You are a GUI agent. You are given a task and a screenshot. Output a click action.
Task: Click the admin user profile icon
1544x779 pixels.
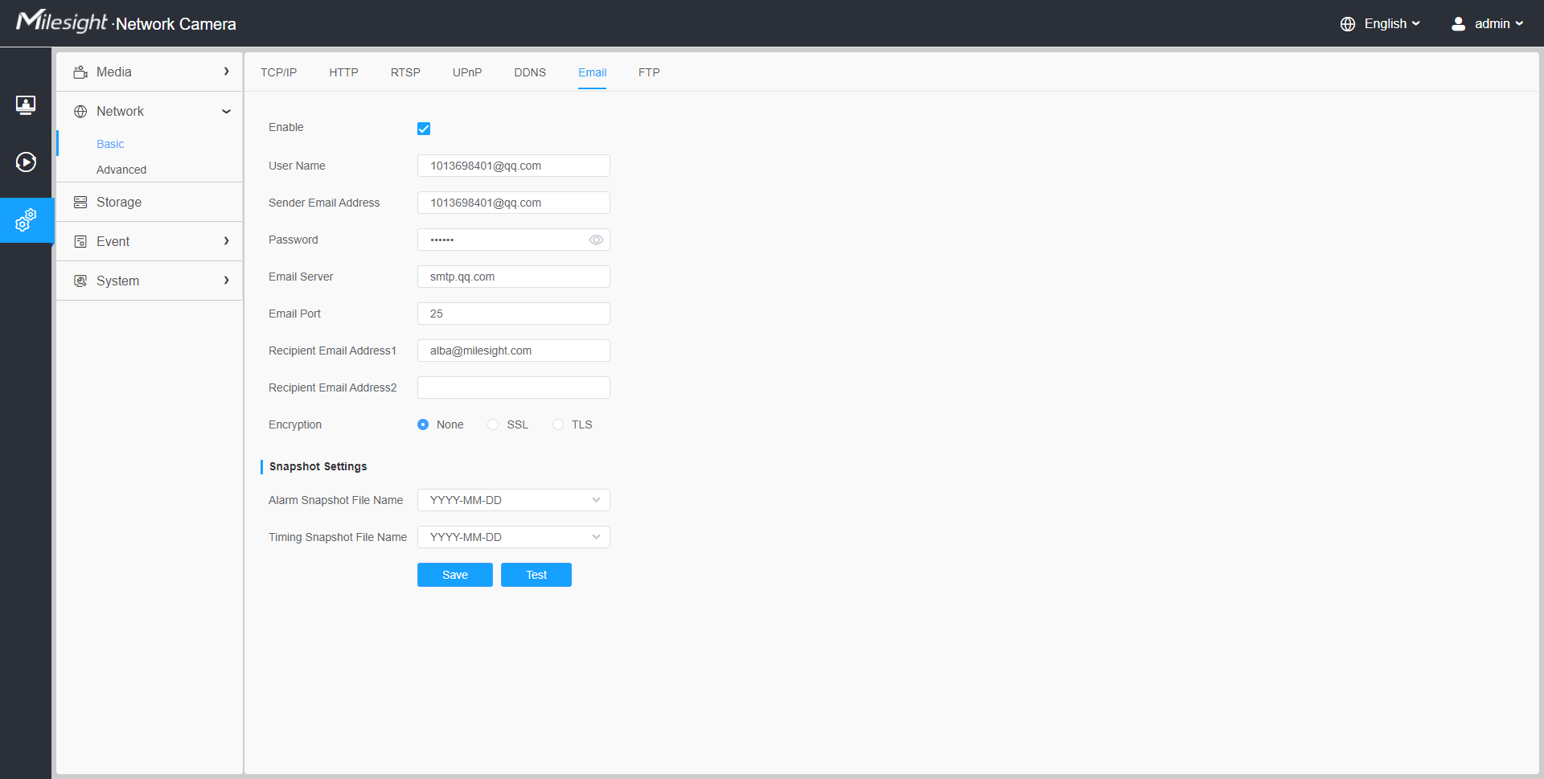tap(1458, 24)
